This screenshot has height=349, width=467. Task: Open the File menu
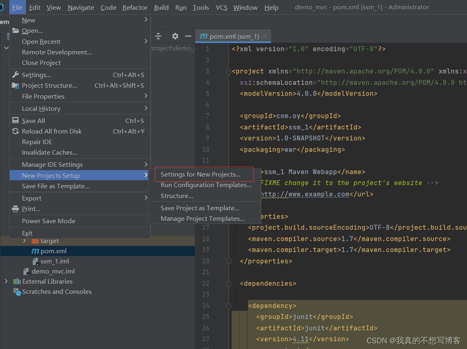point(17,7)
